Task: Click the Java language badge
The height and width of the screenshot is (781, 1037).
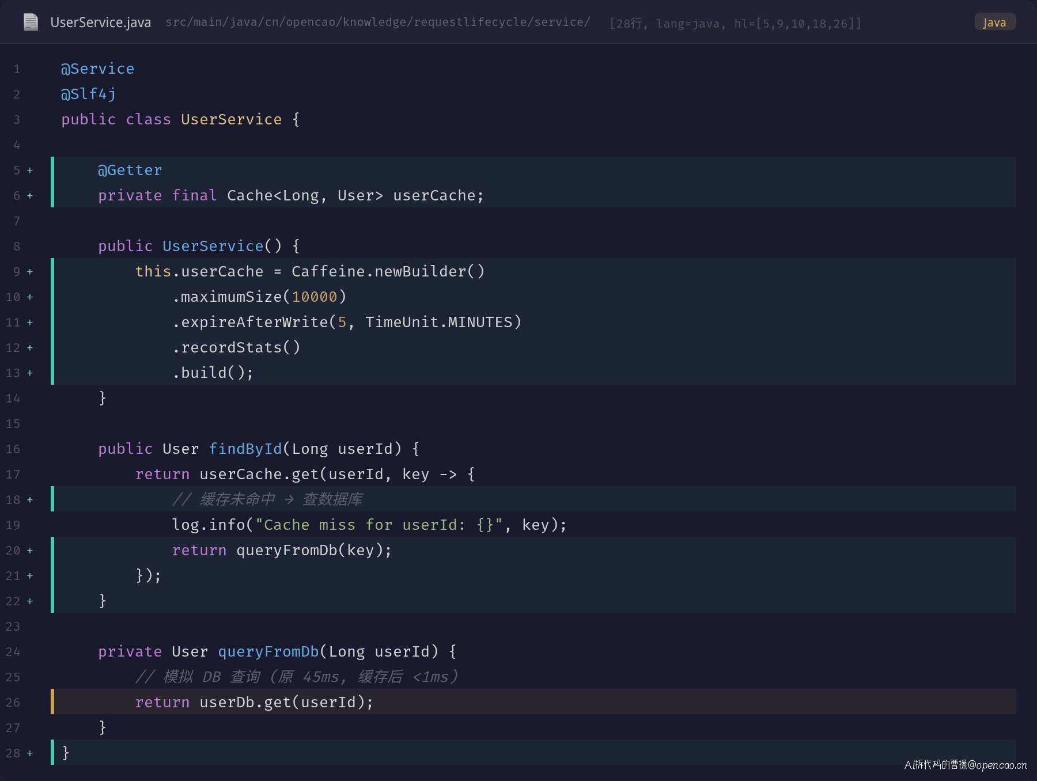Action: pos(995,22)
